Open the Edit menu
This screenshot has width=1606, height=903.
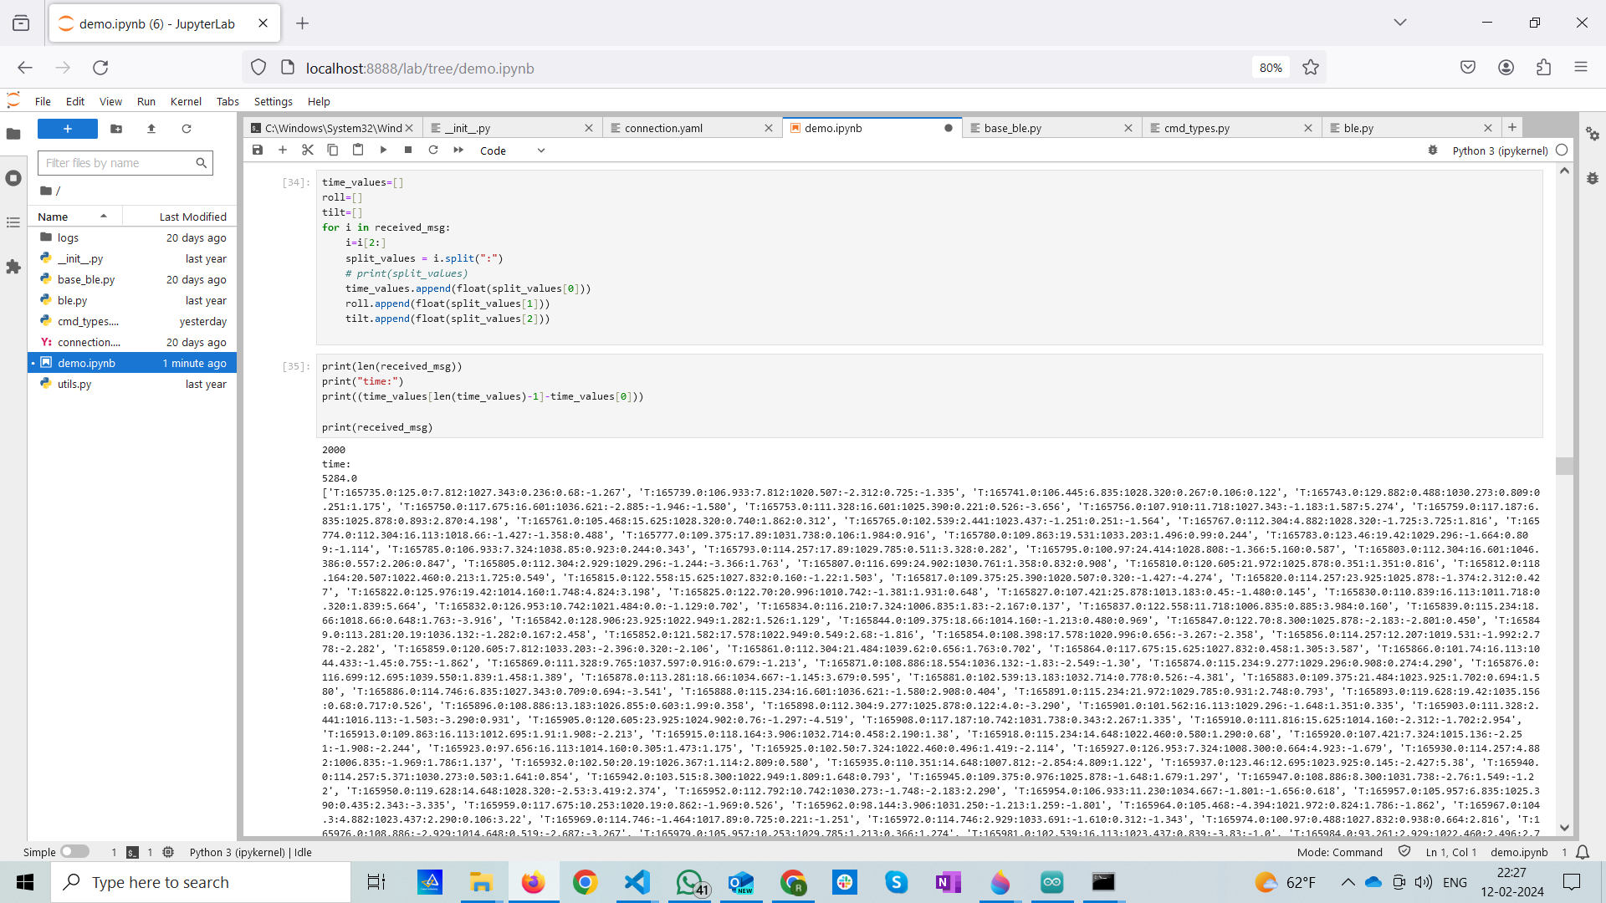75,101
